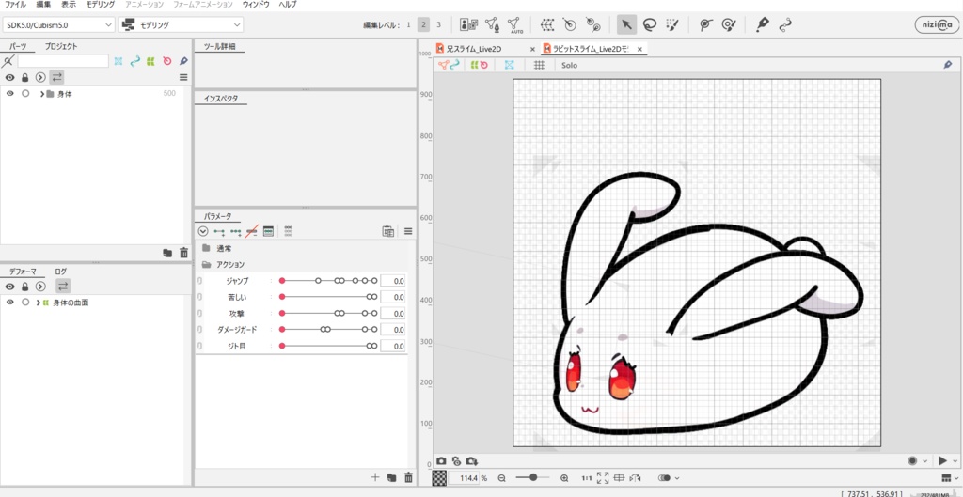Viewport: 963px width, 497px height.
Task: Click the manual mesh edit icon
Action: click(492, 24)
